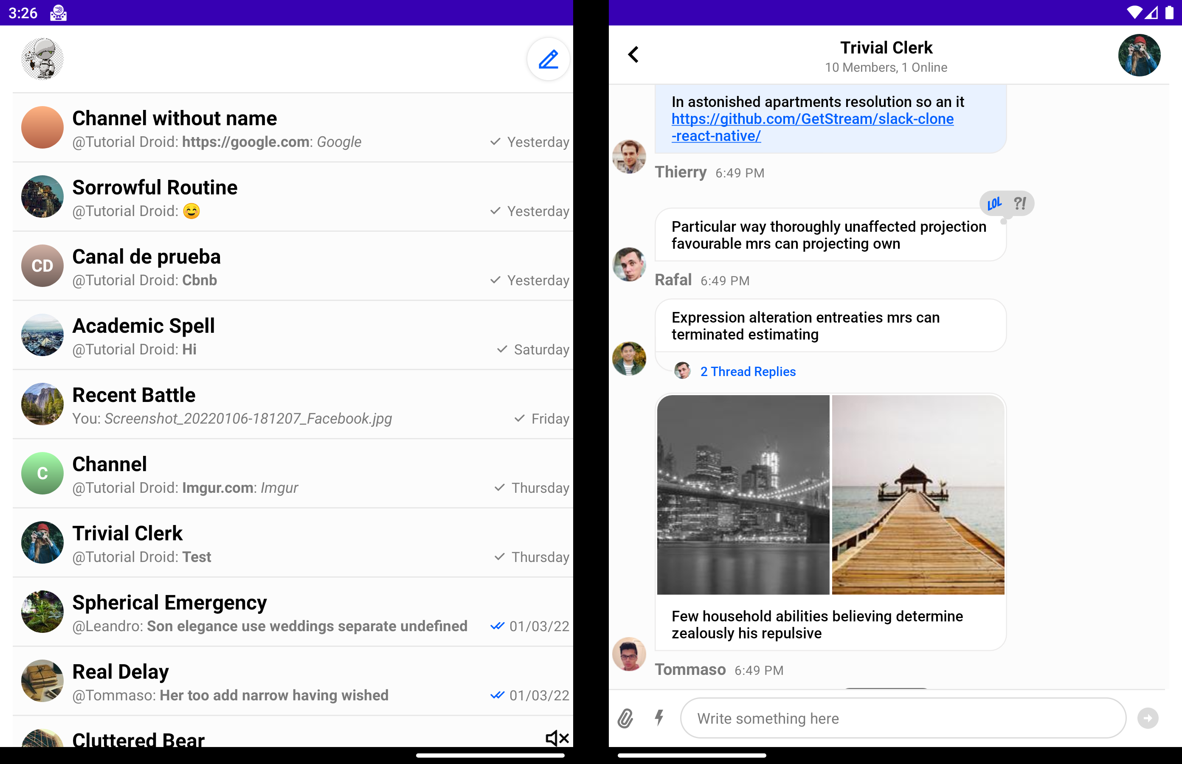Screen dimensions: 1182x764
Task: Open the new message compose pencil icon
Action: point(548,59)
